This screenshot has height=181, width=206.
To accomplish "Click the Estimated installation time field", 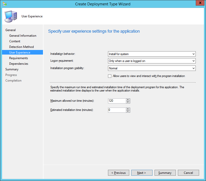I will [117, 110].
